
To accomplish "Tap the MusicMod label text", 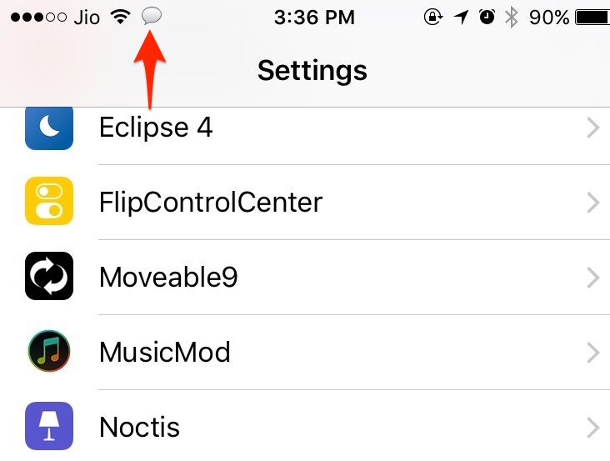I will tap(164, 352).
